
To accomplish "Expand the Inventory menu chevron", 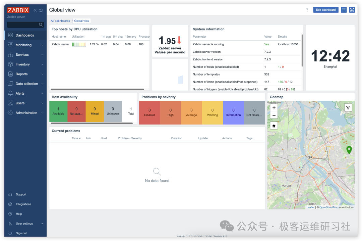I will click(x=42, y=64).
